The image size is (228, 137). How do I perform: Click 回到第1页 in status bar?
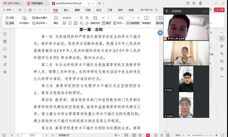coord(64,135)
